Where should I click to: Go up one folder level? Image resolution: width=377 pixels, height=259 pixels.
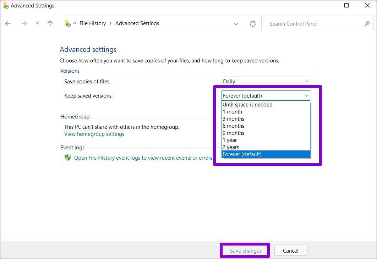coord(50,23)
